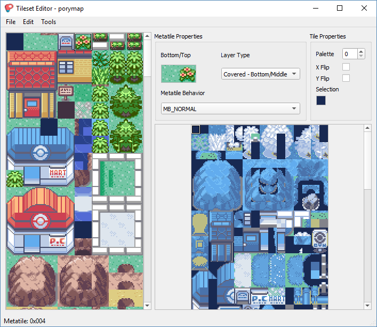377x327 pixels.
Task: Select the large pine tree top metatile
Action: coord(126,93)
